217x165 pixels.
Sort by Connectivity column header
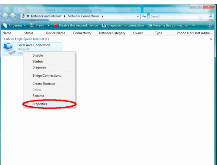click(x=84, y=33)
